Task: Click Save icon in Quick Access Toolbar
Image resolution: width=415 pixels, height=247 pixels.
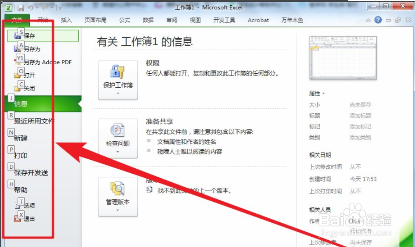Action: click(21, 8)
